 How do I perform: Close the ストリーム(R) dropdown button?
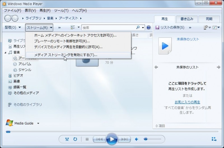point(39,27)
